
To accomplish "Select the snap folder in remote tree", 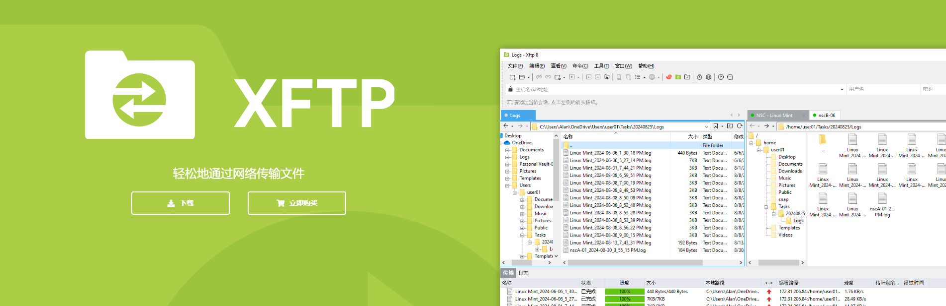I will click(x=783, y=199).
